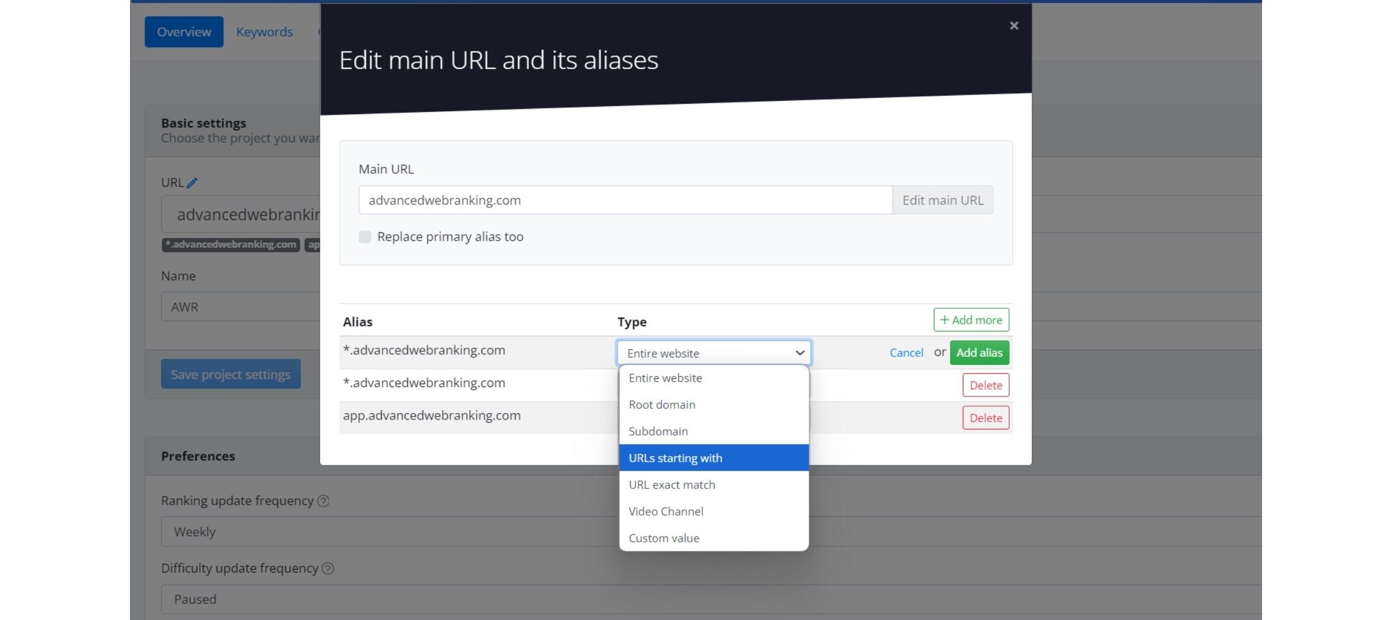Collapse the Entire website type dropdown
The image size is (1392, 620).
pos(714,353)
